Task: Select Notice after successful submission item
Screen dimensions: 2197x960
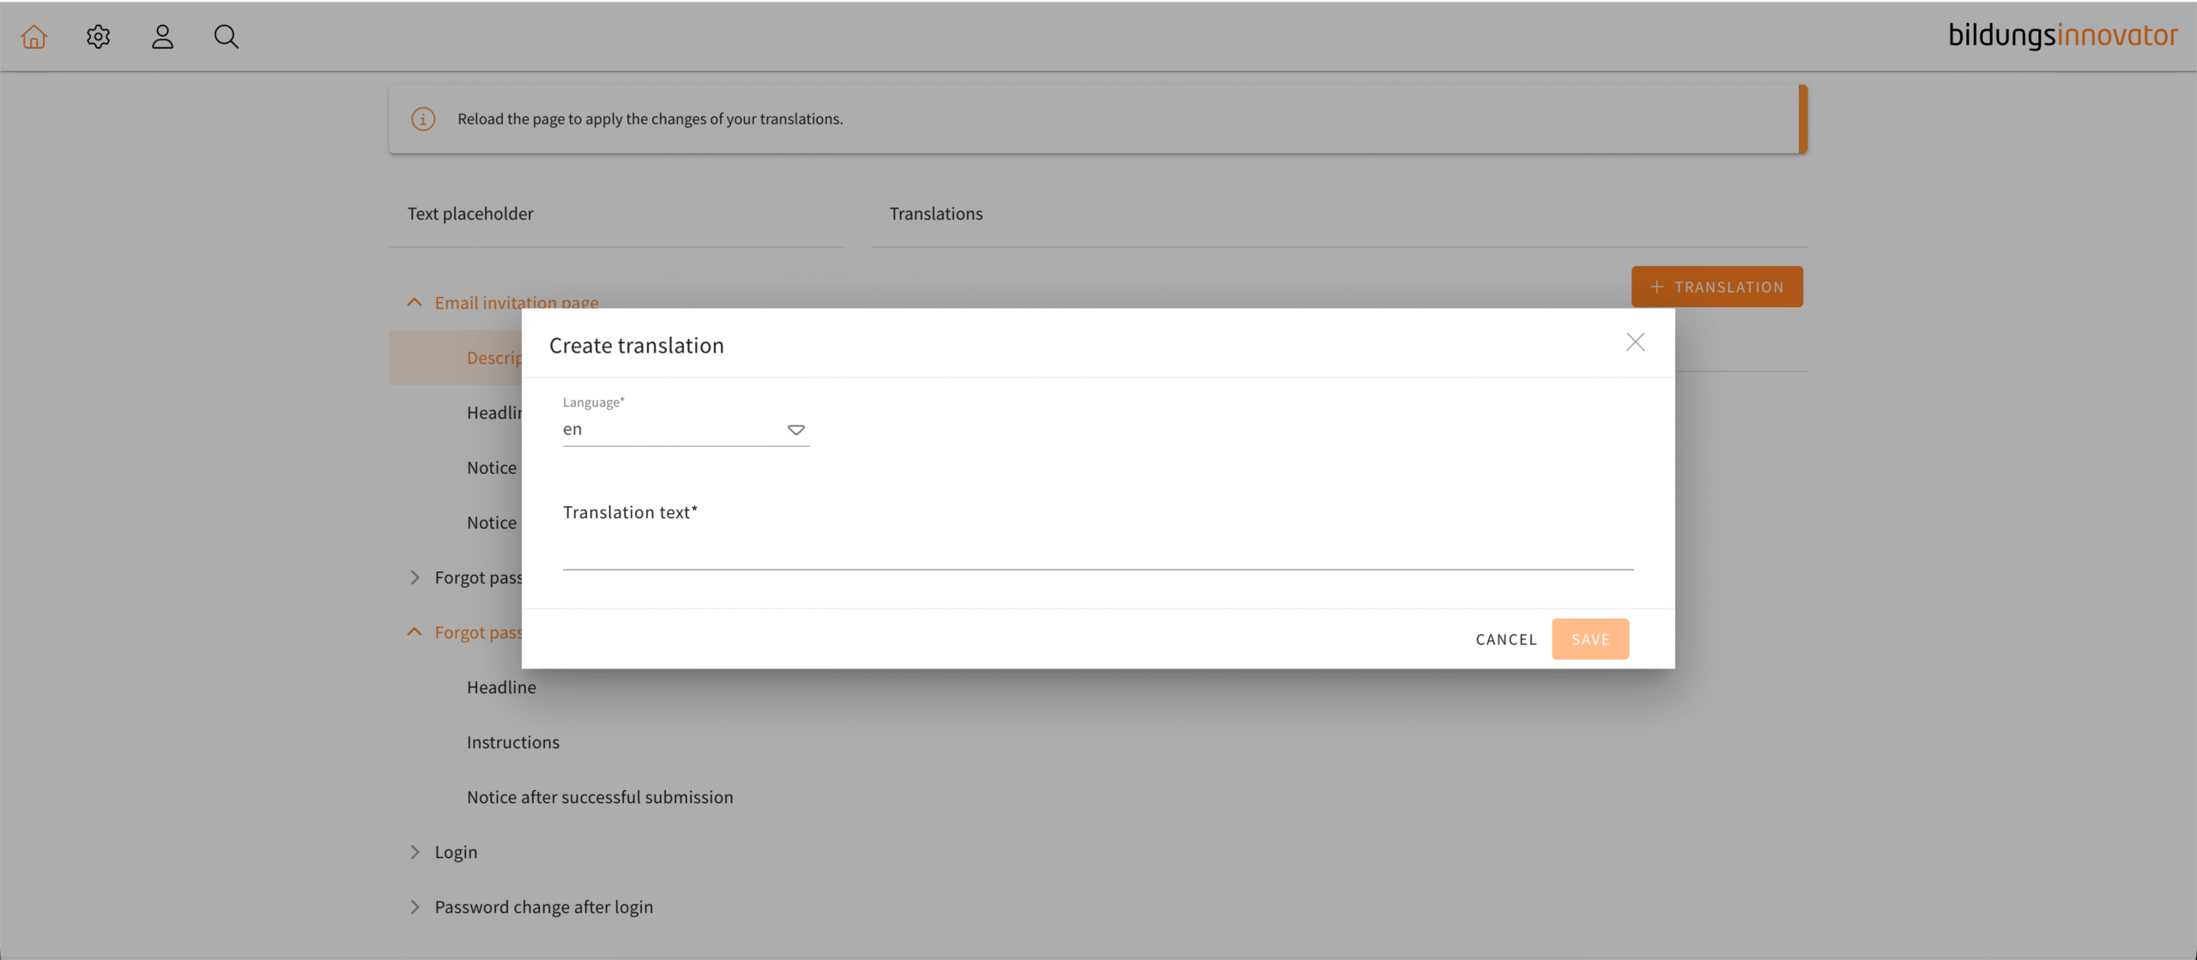Action: (x=600, y=797)
